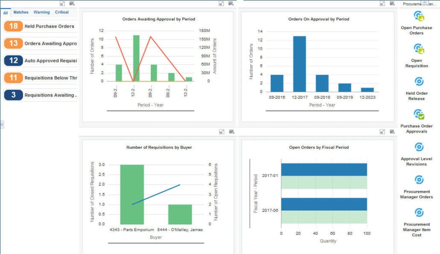Open the Orders Awaiting Approval panel options menu

pos(231,3)
